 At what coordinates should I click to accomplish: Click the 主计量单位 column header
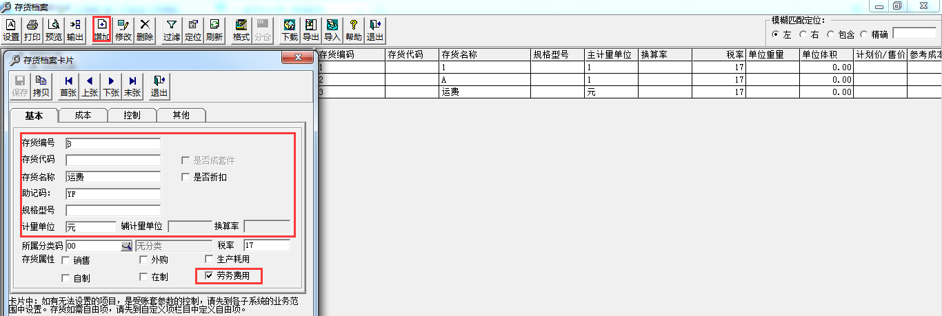611,54
